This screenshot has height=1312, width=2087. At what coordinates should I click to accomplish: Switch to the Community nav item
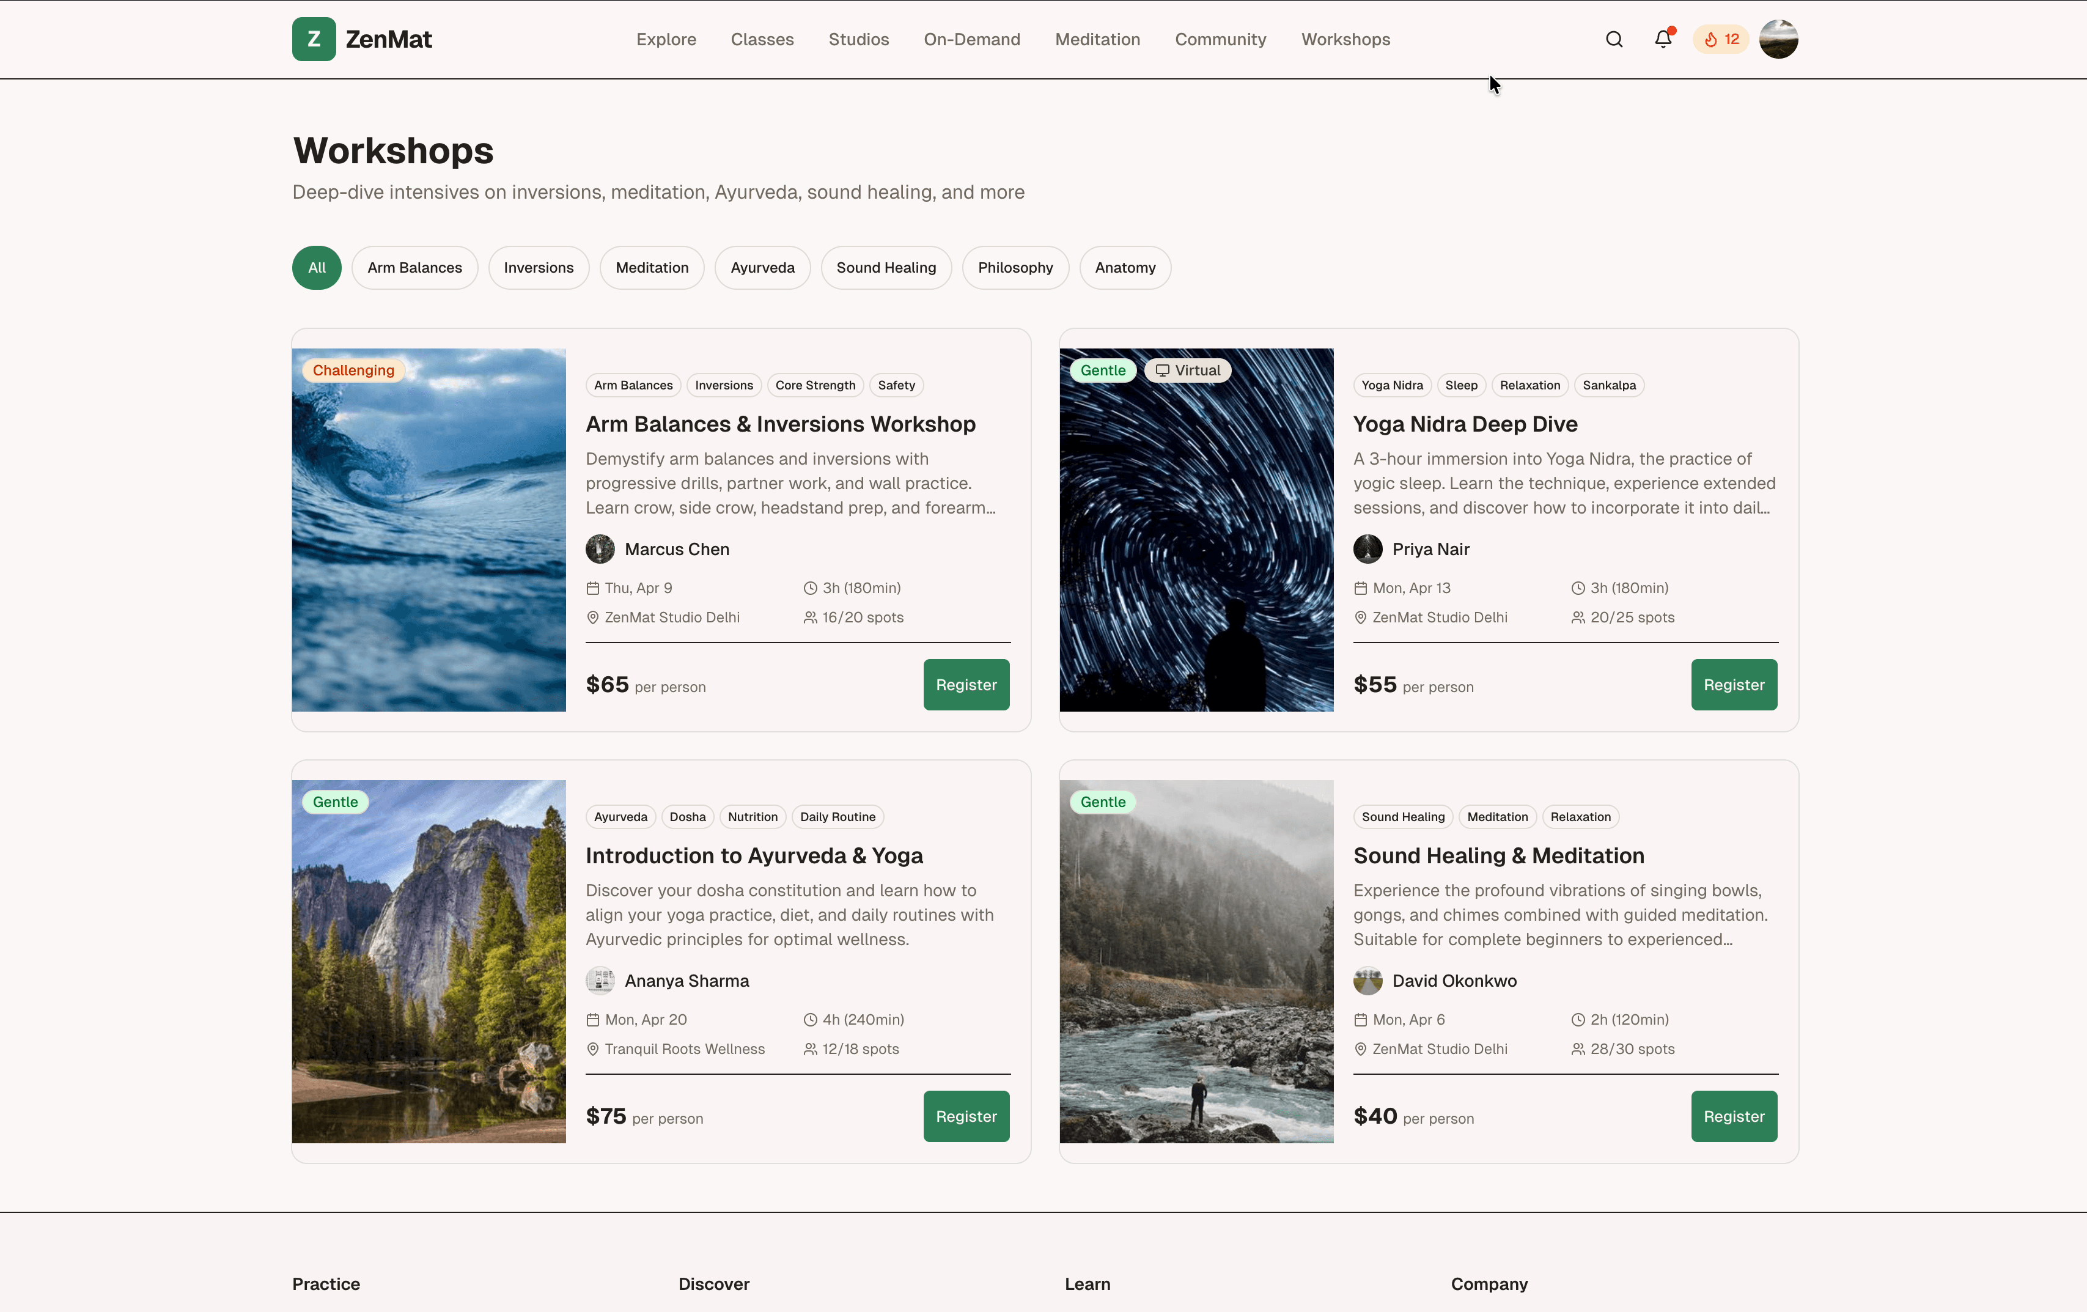tap(1220, 39)
